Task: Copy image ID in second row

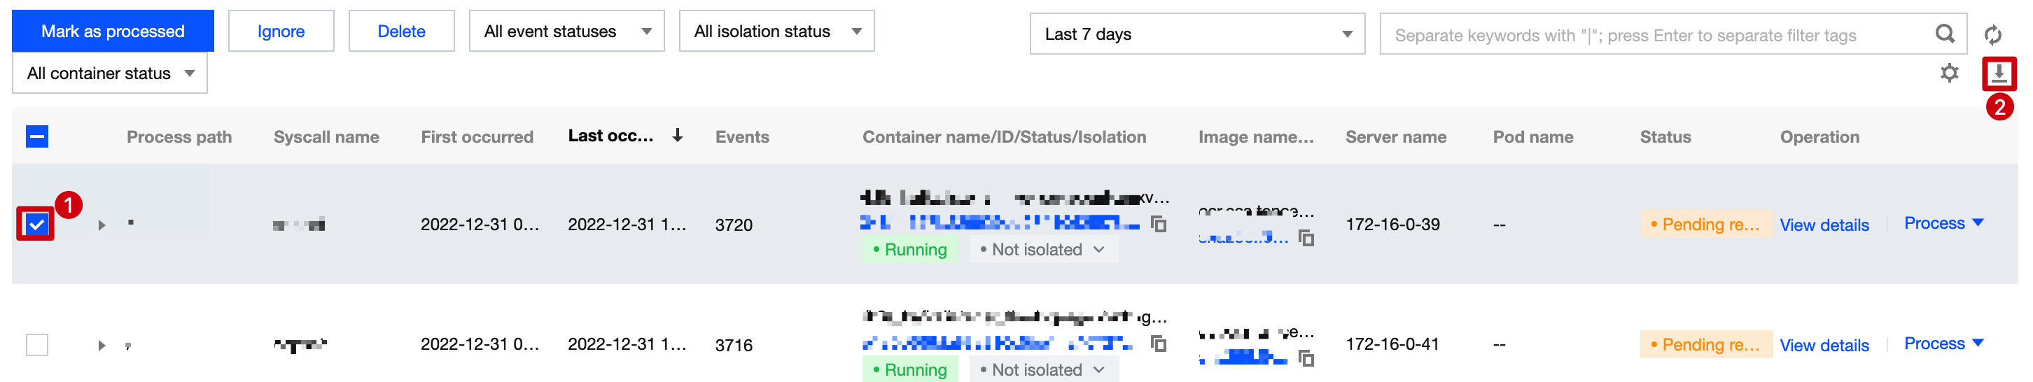Action: click(1306, 358)
